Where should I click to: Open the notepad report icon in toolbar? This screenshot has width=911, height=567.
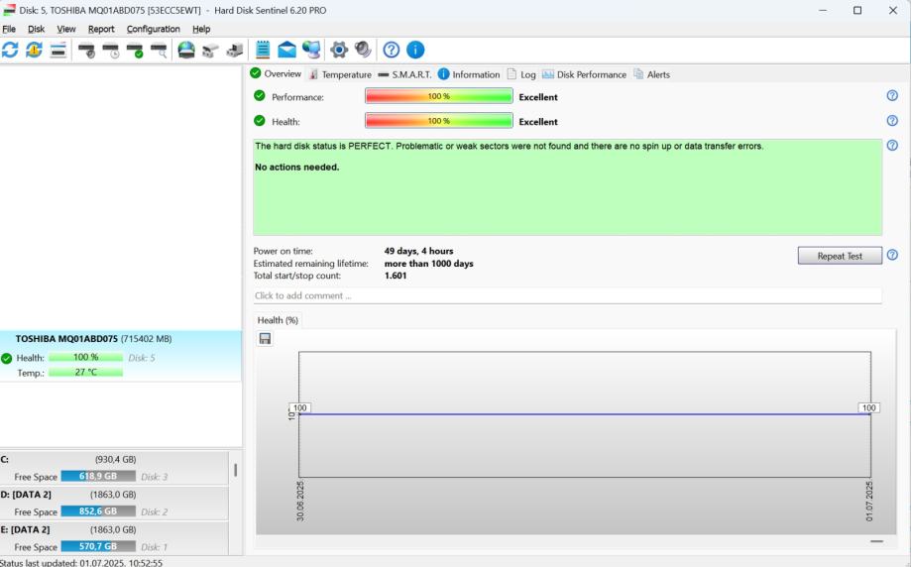[263, 51]
